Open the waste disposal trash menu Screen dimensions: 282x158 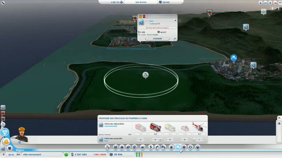[x=171, y=147]
